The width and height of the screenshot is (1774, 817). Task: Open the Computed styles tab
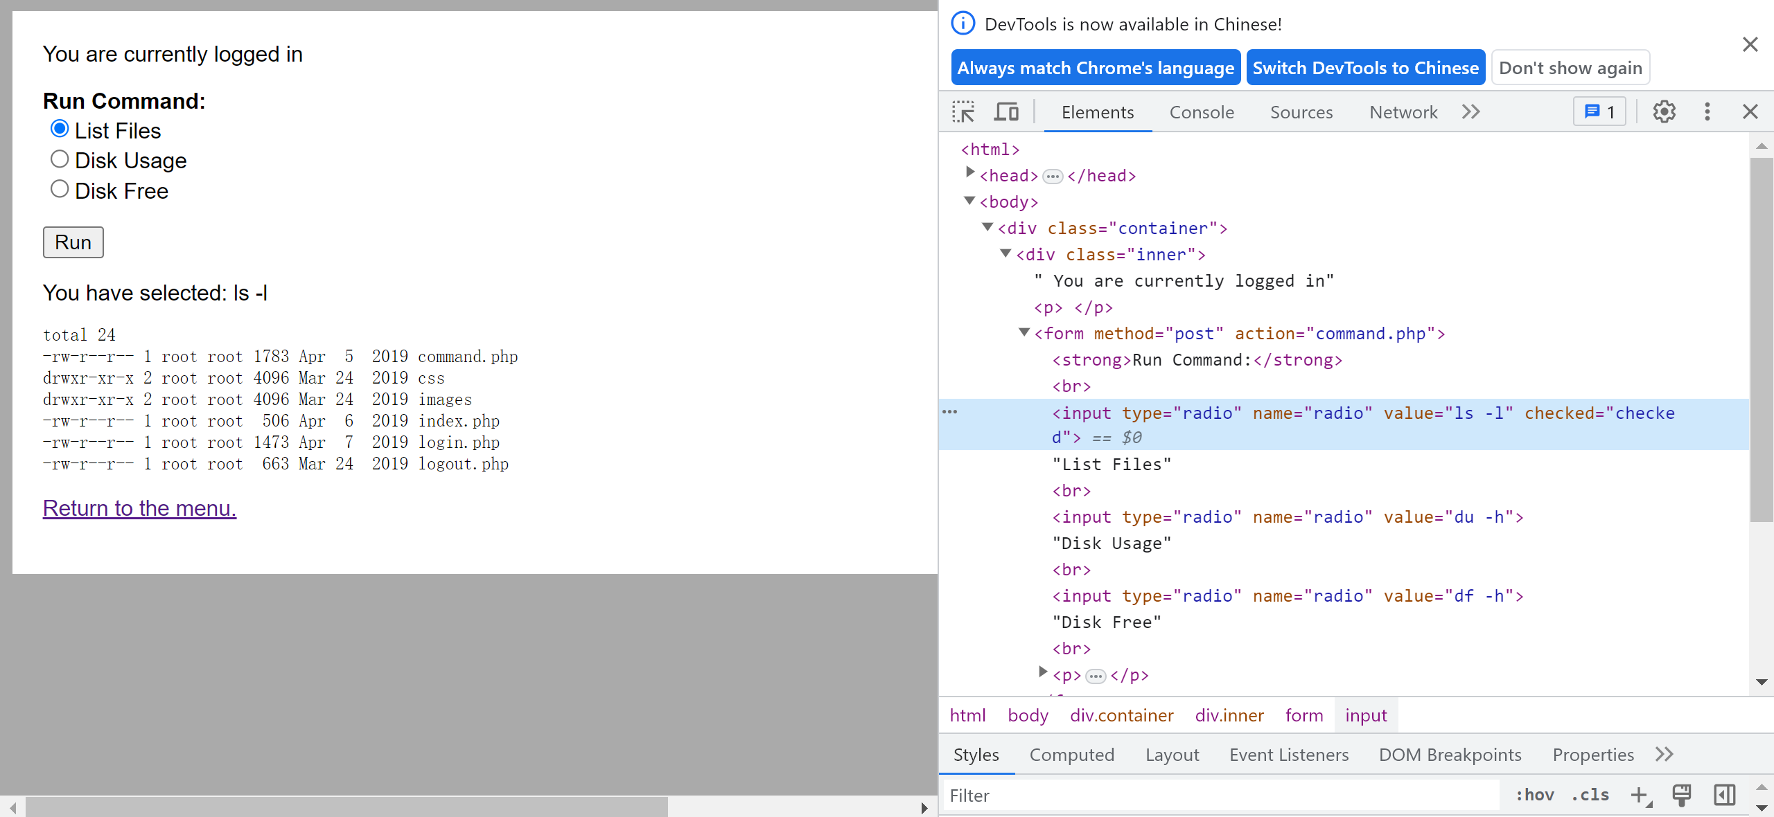pos(1071,755)
